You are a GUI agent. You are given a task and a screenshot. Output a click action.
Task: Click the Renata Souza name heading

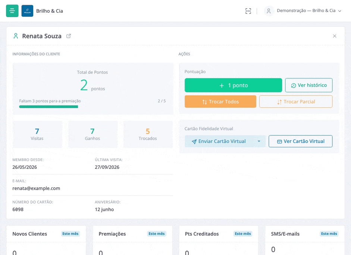coord(42,36)
